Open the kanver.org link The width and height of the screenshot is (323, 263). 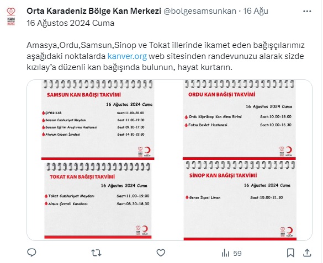point(127,56)
